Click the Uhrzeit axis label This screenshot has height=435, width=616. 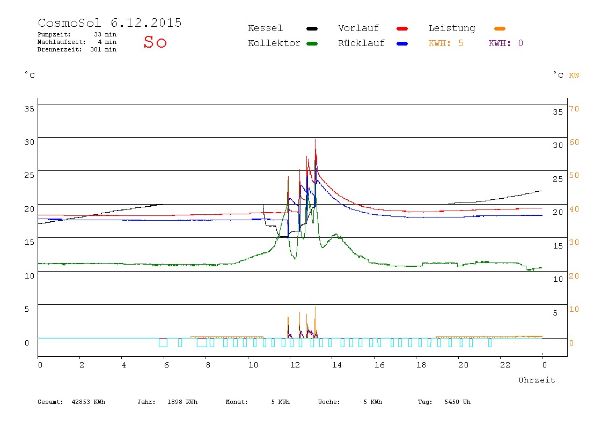tap(537, 380)
